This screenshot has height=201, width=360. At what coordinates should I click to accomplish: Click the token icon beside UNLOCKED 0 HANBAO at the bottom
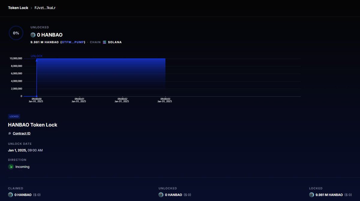tap(161, 195)
